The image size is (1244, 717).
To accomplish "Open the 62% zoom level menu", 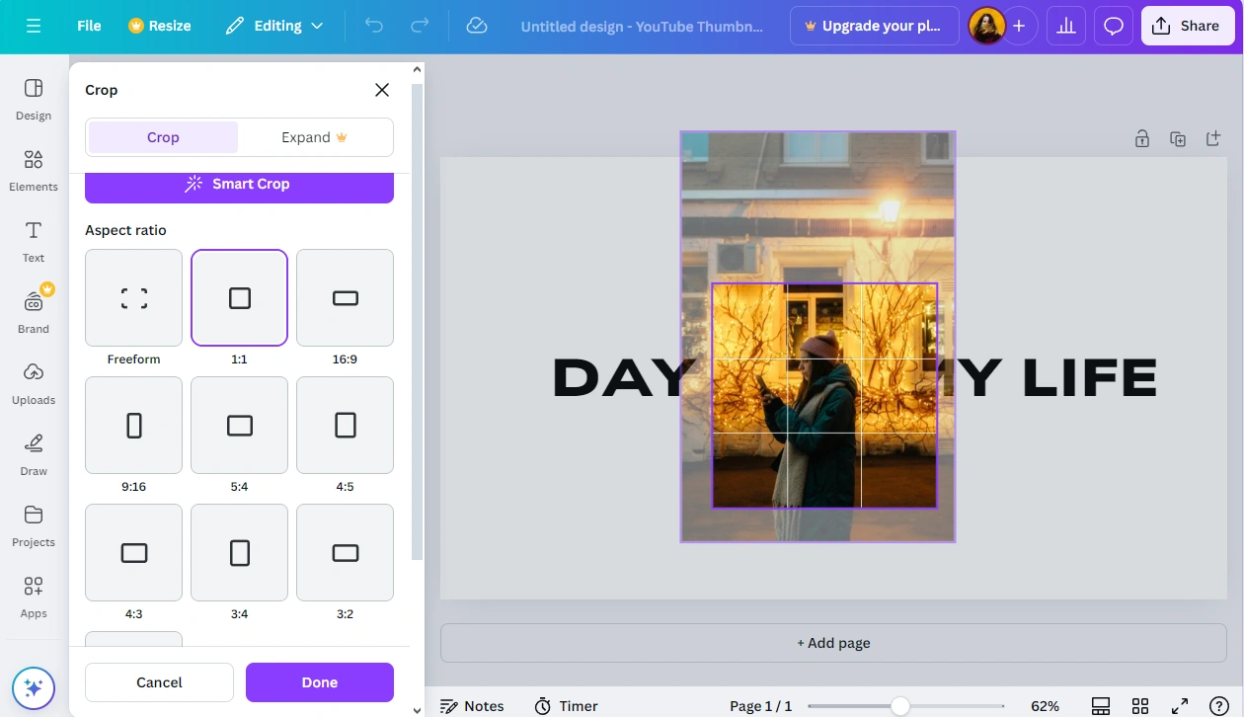I will [1045, 706].
